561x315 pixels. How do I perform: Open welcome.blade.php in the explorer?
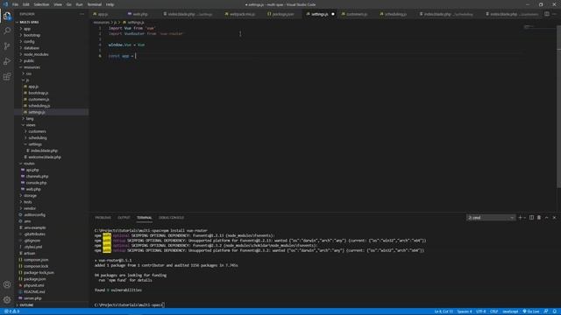pyautogui.click(x=45, y=157)
